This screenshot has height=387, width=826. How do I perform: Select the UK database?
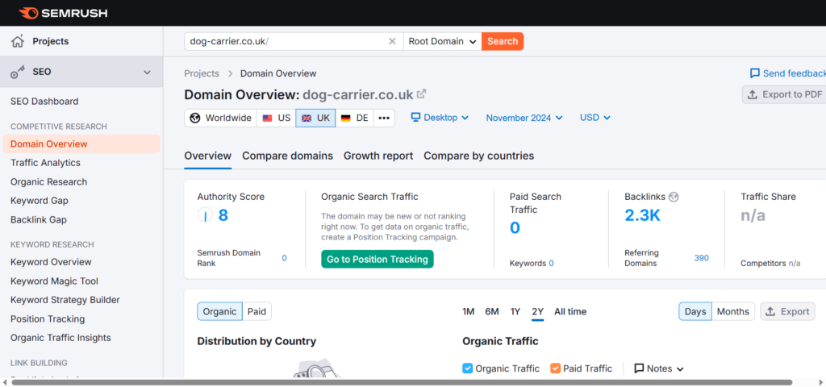[315, 118]
